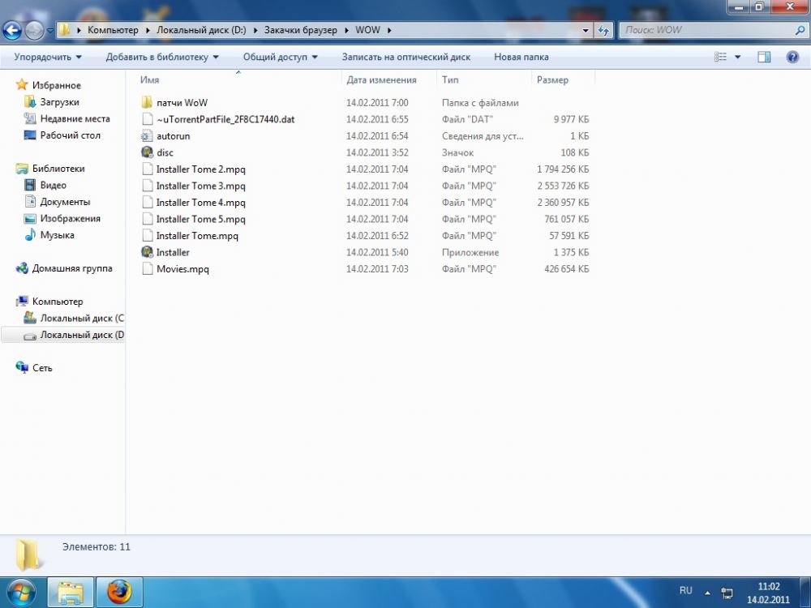Open the Общий доступ dropdown
This screenshot has height=608, width=811.
tap(281, 57)
